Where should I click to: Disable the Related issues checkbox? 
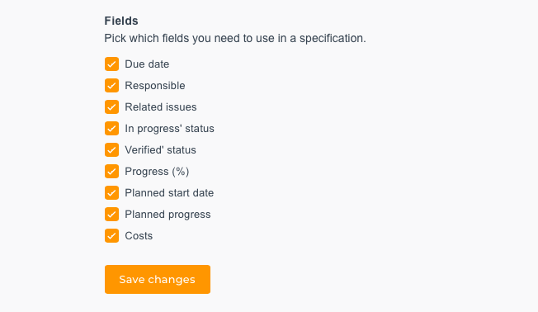[112, 107]
